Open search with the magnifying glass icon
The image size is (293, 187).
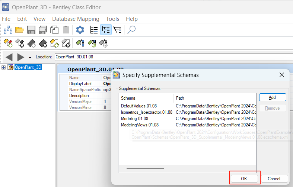tap(131, 30)
